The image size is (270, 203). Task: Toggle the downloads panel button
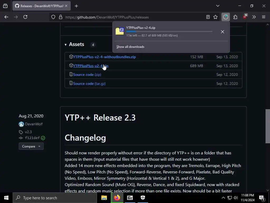(226, 17)
